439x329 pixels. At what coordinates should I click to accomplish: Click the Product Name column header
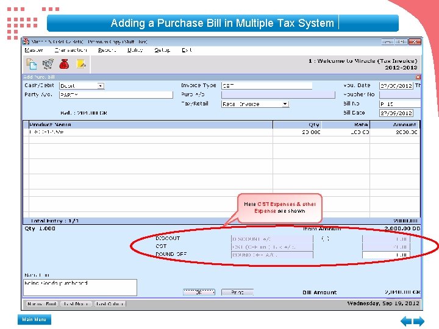click(x=151, y=124)
